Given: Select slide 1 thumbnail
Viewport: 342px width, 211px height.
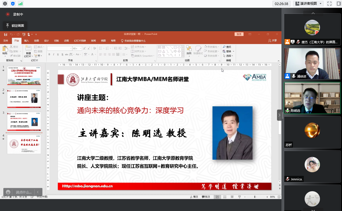Looking at the screenshot, I should [x=24, y=76].
